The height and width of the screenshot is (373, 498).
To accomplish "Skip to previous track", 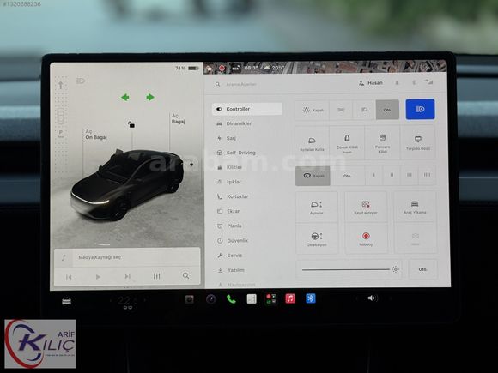I will click(69, 277).
